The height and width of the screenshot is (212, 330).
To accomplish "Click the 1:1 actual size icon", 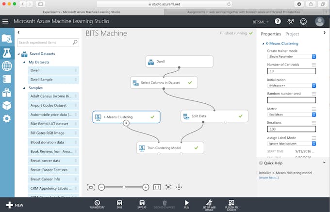I will coord(157,187).
